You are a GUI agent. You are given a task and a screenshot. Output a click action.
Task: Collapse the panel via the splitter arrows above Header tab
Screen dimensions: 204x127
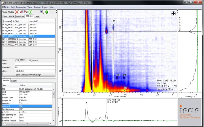tap(4, 78)
